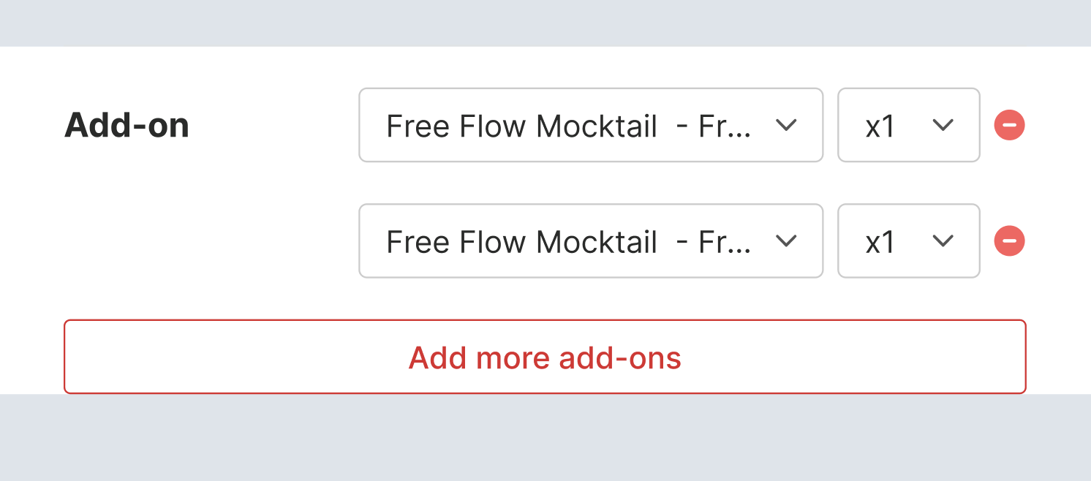
Task: Click chevron arrow of second quantity selector
Action: pyautogui.click(x=943, y=240)
